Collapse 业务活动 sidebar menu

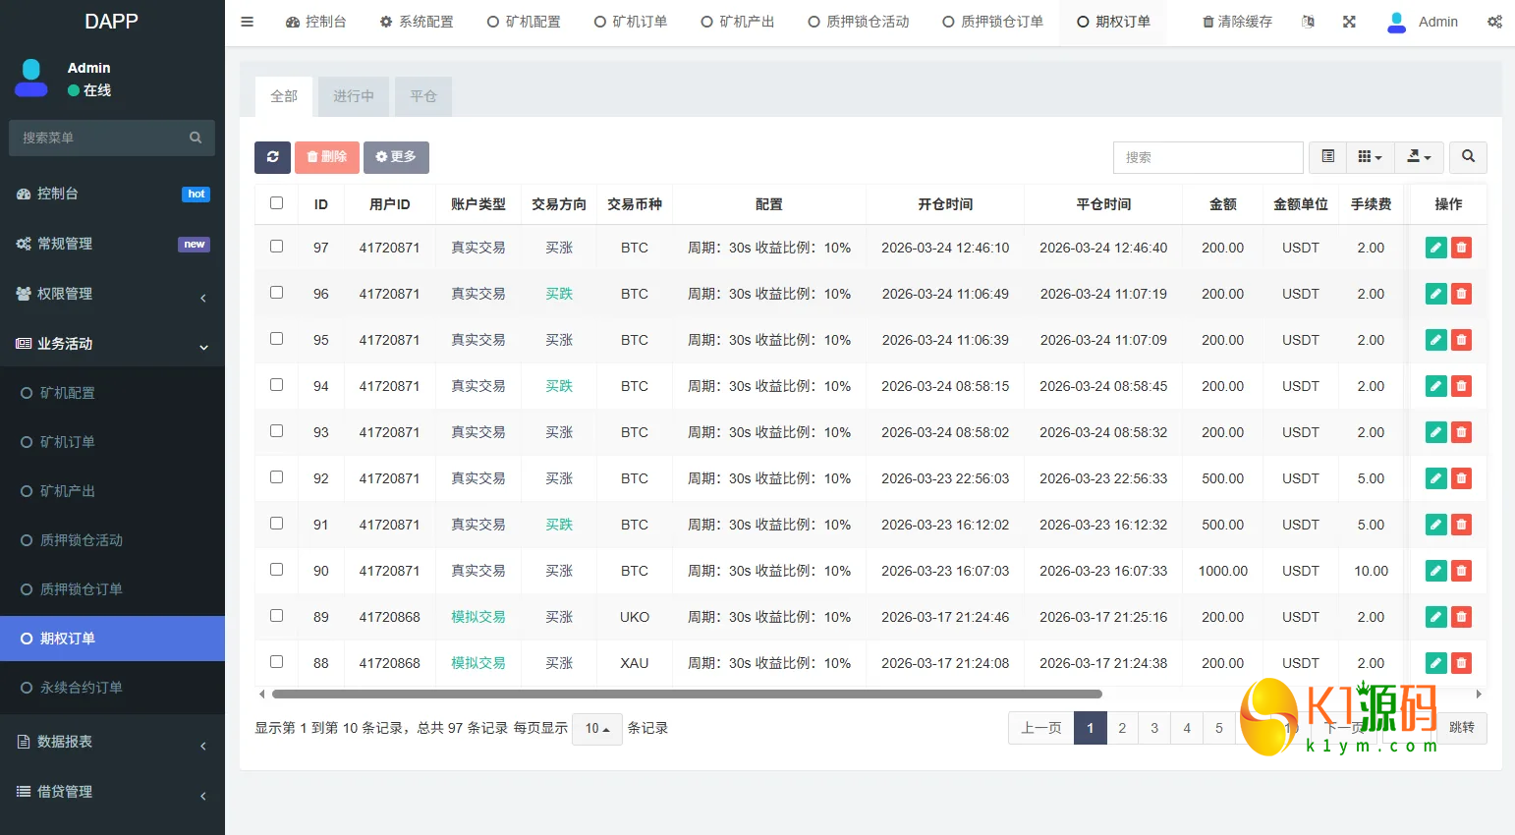pos(112,344)
